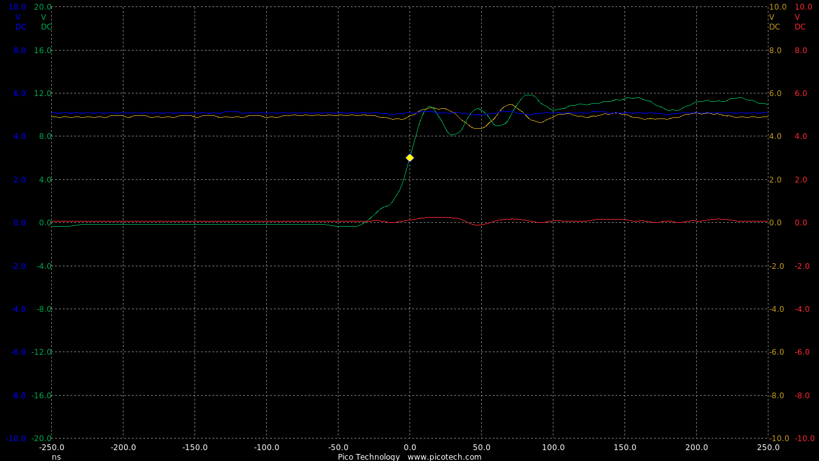Click the yellow diamond trigger marker
This screenshot has width=819, height=461.
[409, 158]
